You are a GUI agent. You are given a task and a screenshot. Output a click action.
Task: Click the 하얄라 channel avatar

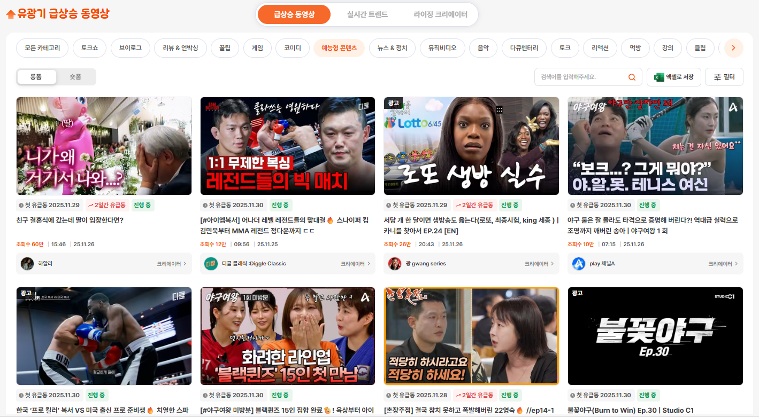[x=27, y=263]
